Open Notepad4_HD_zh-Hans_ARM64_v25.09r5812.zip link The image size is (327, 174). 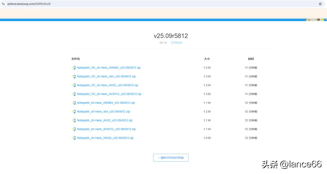pyautogui.click(x=109, y=68)
